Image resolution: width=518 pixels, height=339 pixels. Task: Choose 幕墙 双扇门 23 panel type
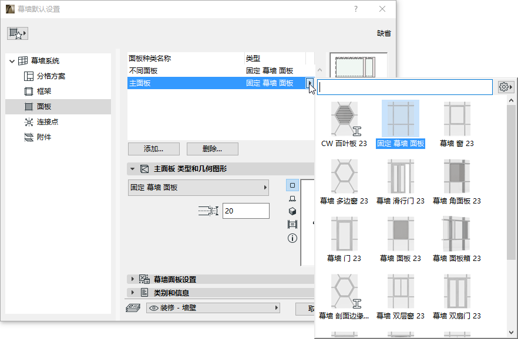457,297
